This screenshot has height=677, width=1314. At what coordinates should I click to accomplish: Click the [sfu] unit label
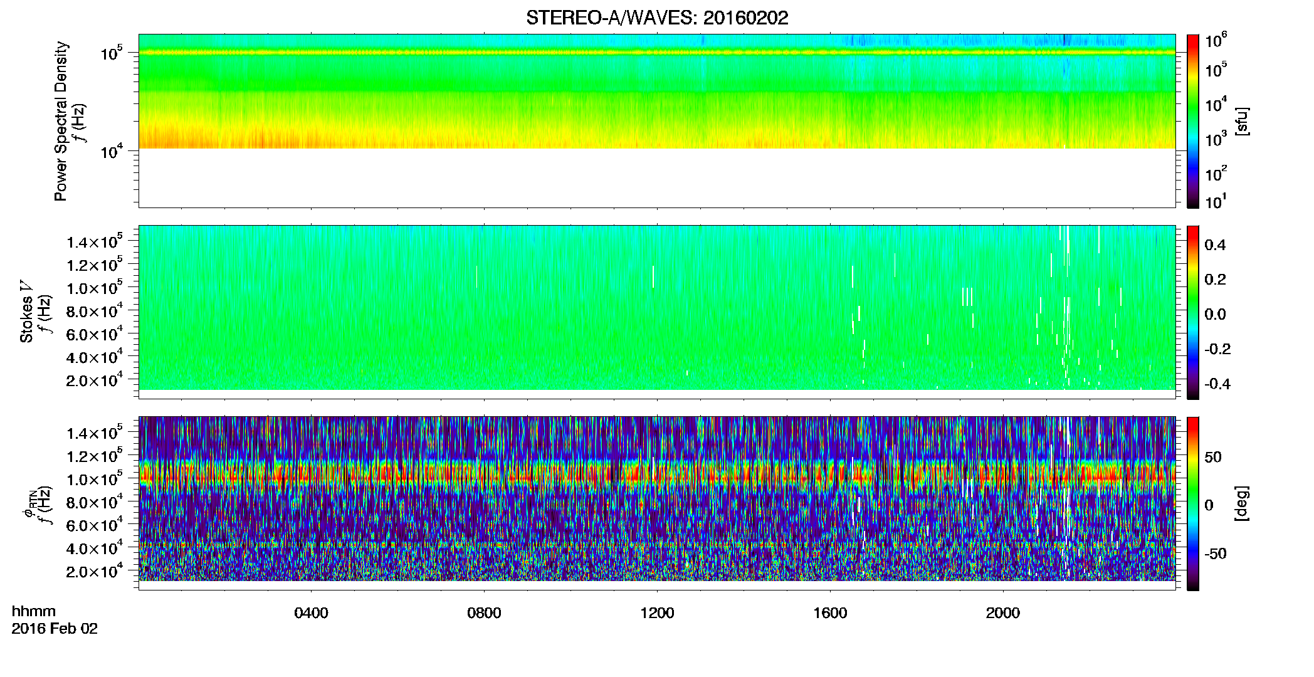click(x=1241, y=122)
